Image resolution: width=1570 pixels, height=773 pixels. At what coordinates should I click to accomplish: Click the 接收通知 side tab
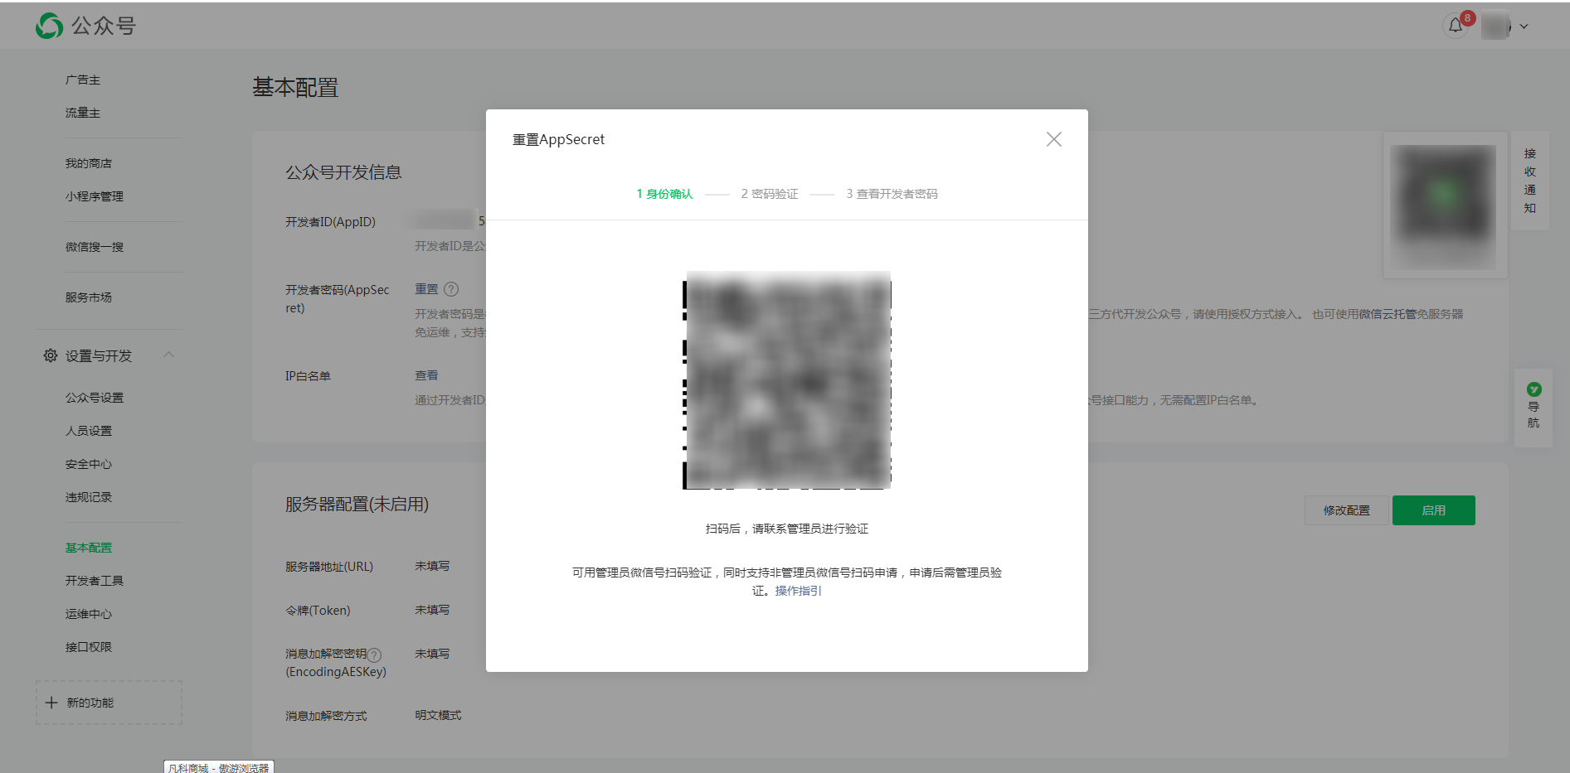pos(1530,181)
